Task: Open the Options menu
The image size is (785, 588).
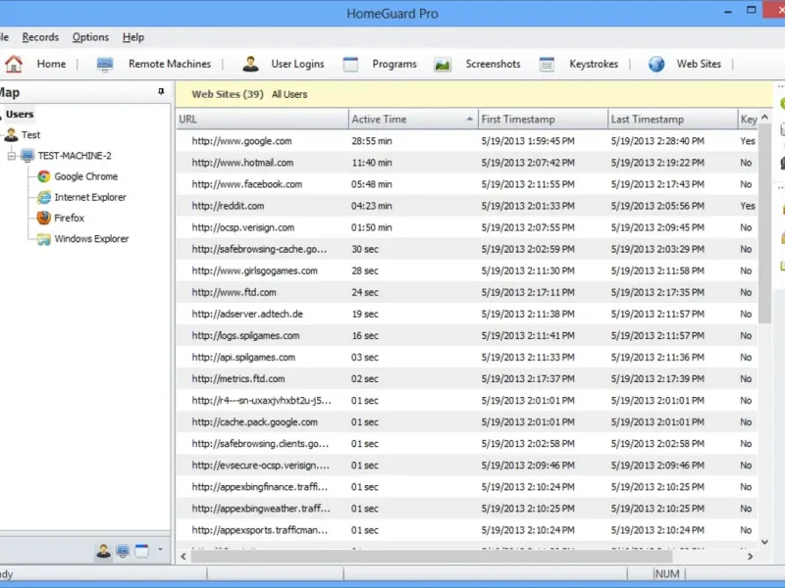Action: tap(90, 37)
